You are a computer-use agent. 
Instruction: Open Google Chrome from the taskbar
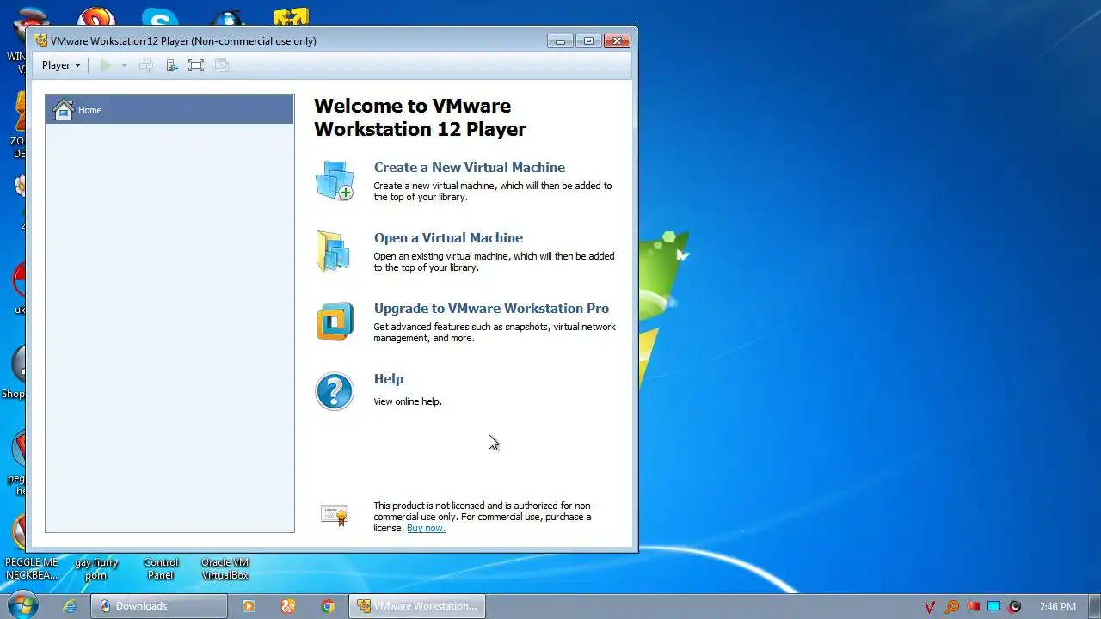click(x=328, y=606)
